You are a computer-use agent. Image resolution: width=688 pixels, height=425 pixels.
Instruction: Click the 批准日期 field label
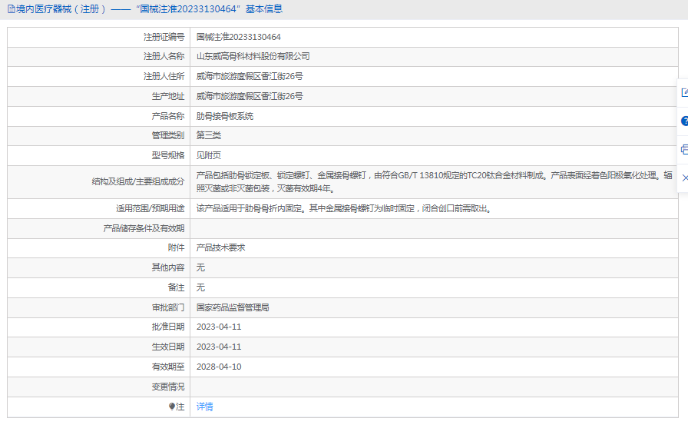[168, 327]
